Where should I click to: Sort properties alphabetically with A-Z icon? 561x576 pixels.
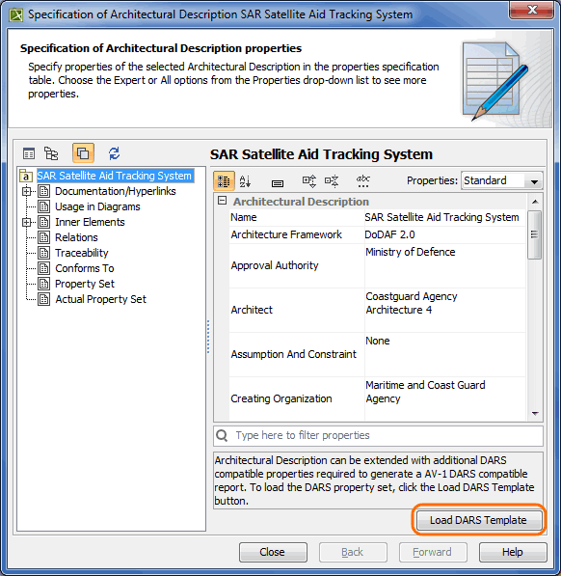(245, 181)
